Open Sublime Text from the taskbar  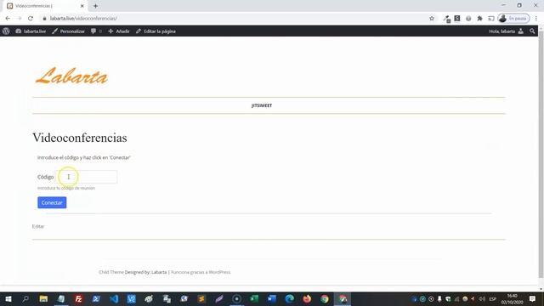[201, 298]
